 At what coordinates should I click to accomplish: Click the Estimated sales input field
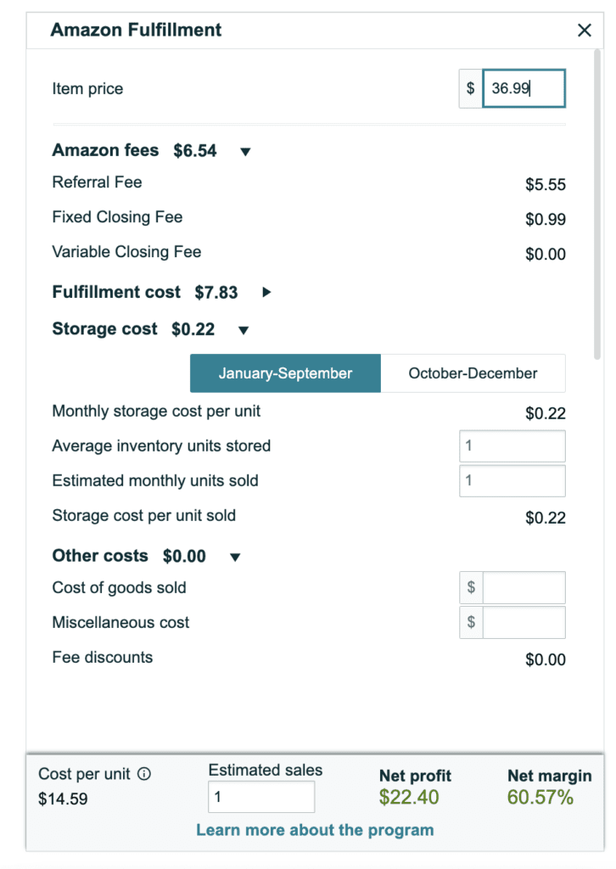tap(261, 797)
